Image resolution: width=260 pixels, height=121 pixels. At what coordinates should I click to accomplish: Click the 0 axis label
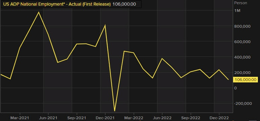[x=236, y=88]
